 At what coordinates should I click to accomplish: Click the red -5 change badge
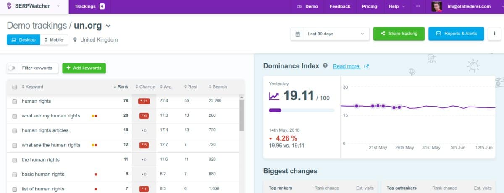[144, 145]
